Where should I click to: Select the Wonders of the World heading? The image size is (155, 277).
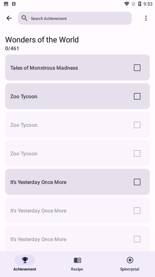(x=42, y=39)
